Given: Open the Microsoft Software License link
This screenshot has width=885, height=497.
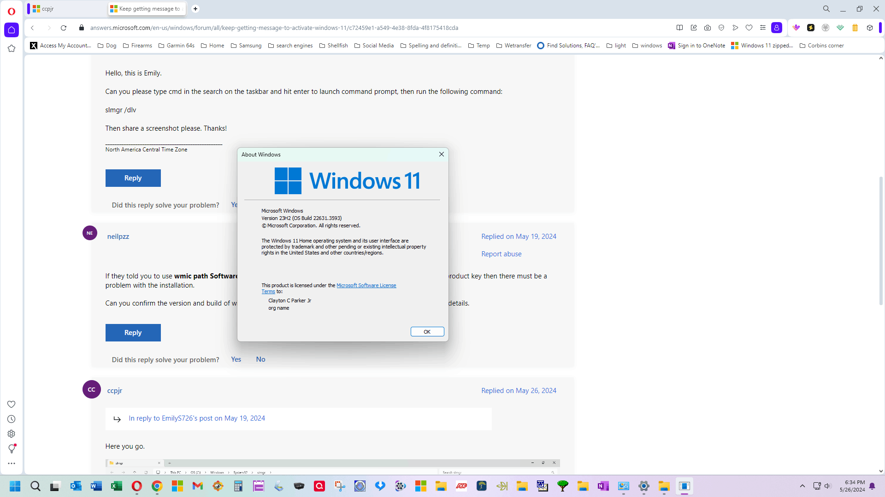Looking at the screenshot, I should point(366,285).
